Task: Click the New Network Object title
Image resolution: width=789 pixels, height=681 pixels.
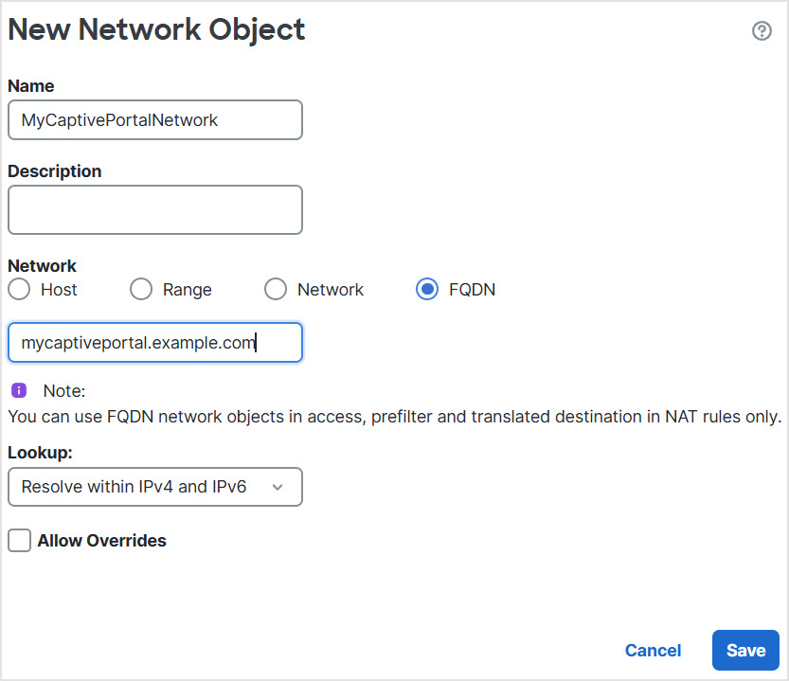Action: [156, 29]
